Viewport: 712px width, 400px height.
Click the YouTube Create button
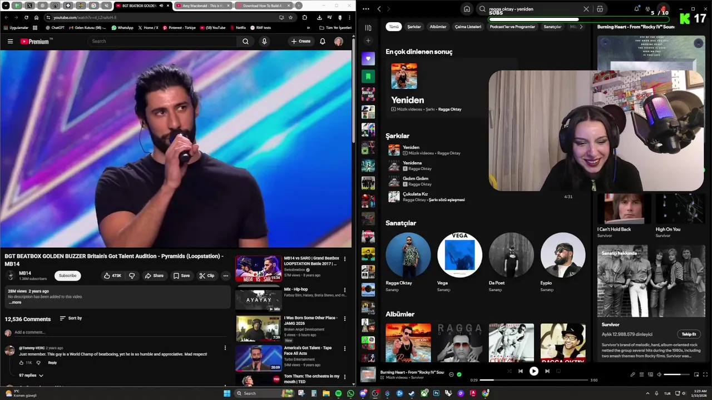tap(301, 41)
